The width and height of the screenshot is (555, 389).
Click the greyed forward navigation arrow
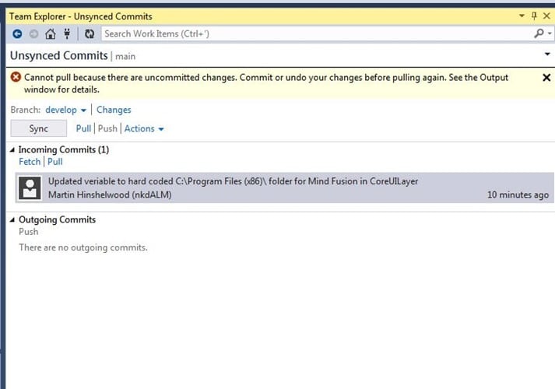pyautogui.click(x=34, y=34)
